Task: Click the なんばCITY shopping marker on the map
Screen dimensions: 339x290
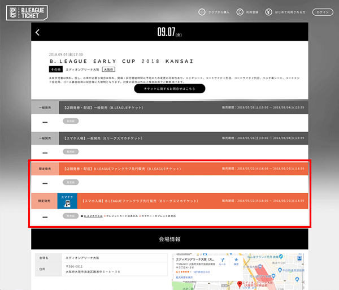Action: [x=273, y=276]
